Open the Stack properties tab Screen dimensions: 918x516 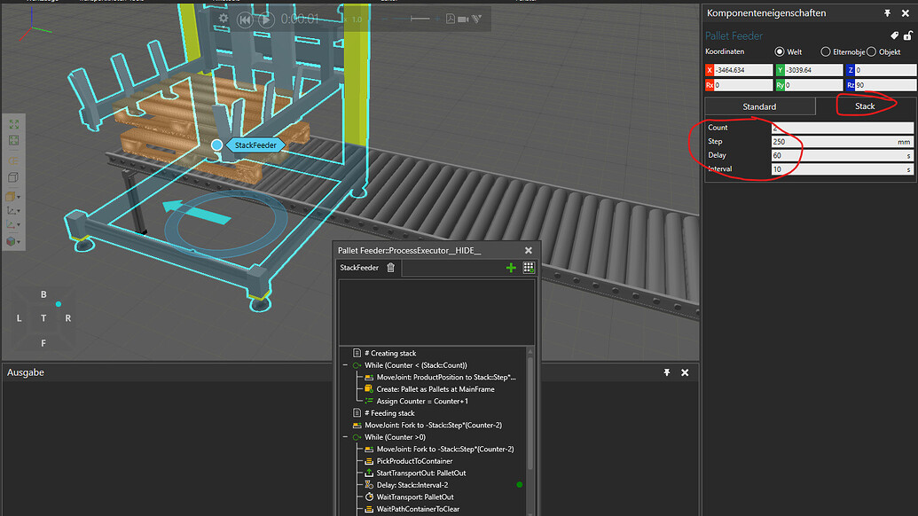tap(865, 106)
